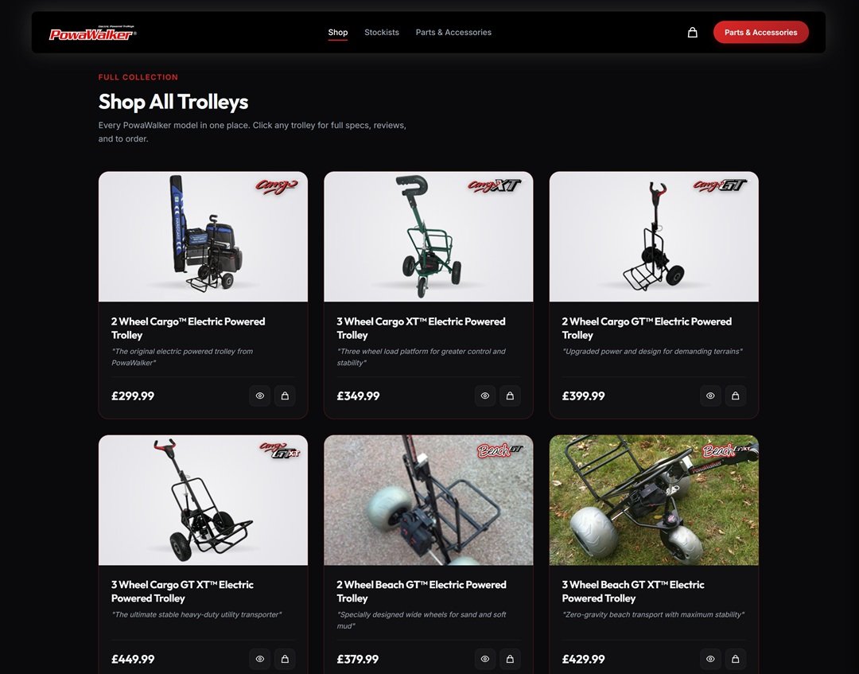Quick view the 2 Wheel Cargo GT trolley
This screenshot has height=674, width=859.
coord(710,395)
